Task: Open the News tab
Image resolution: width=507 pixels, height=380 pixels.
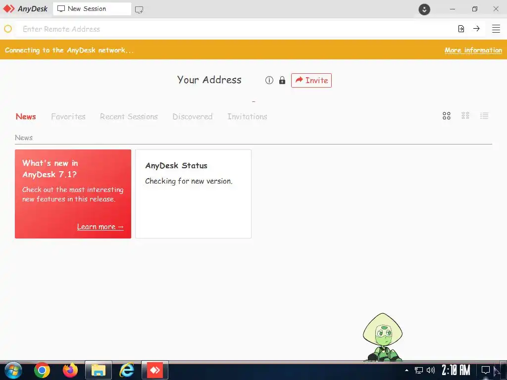Action: [26, 116]
